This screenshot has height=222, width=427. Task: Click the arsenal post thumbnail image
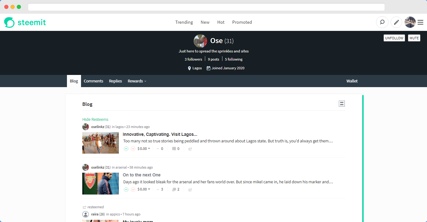(x=100, y=184)
